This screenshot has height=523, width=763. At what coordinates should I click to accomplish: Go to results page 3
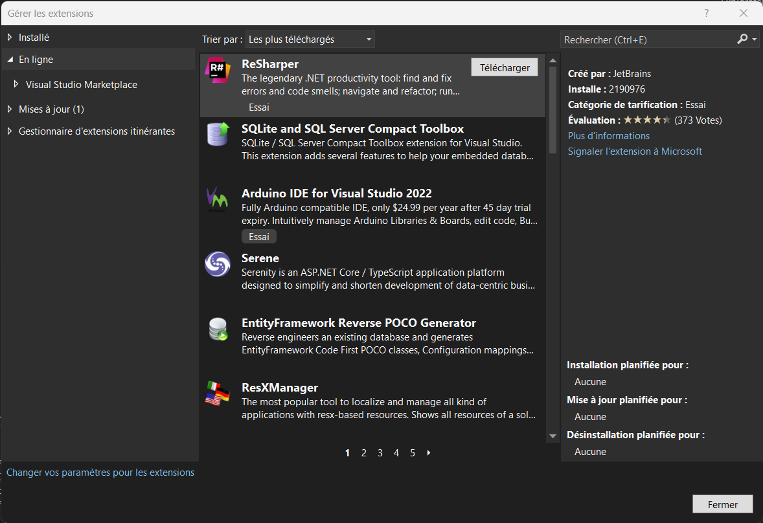pos(380,453)
